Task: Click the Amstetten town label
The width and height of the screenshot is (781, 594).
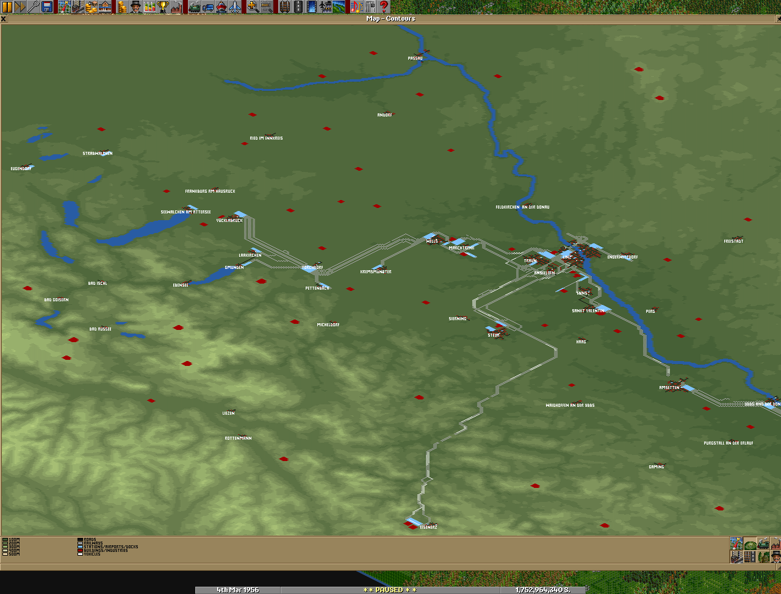Action: (x=669, y=388)
